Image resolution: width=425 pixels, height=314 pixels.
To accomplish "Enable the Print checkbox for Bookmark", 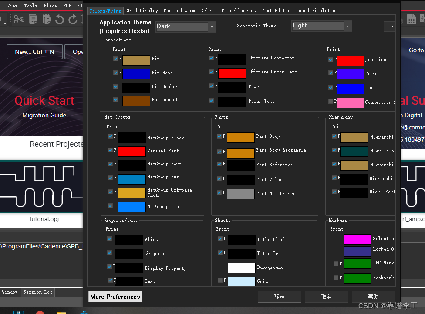I will (x=336, y=278).
